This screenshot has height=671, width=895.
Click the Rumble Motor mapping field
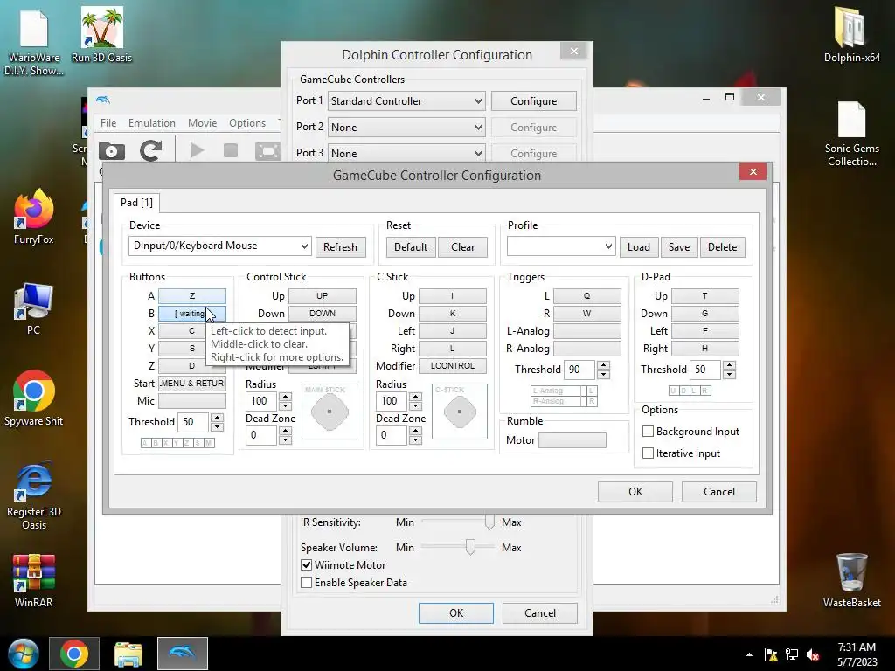(x=572, y=440)
